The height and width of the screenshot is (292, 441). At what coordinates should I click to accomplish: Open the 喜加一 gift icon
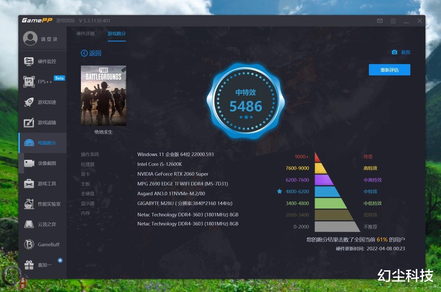[x=29, y=265]
